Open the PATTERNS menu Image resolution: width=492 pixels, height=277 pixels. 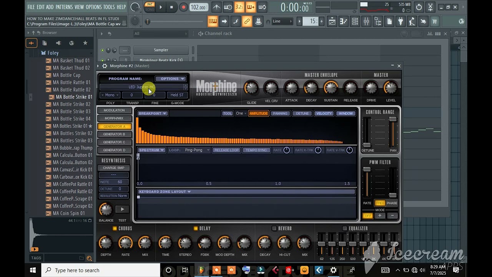[64, 7]
